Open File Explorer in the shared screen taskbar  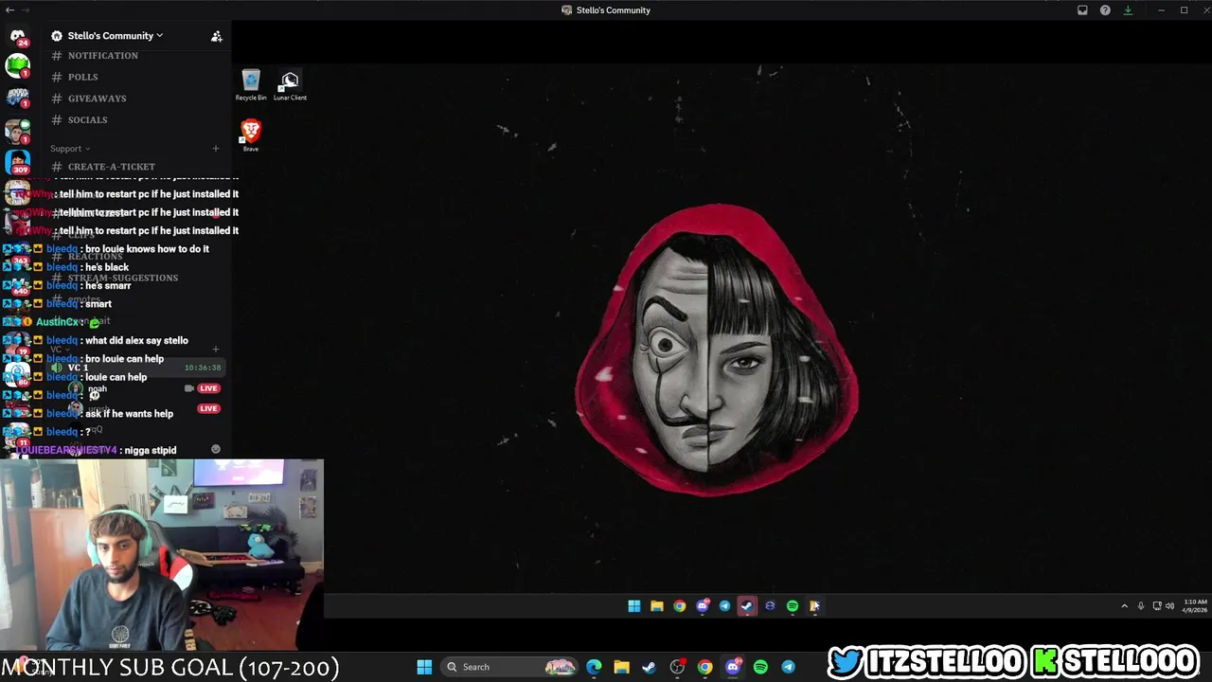[x=657, y=606]
